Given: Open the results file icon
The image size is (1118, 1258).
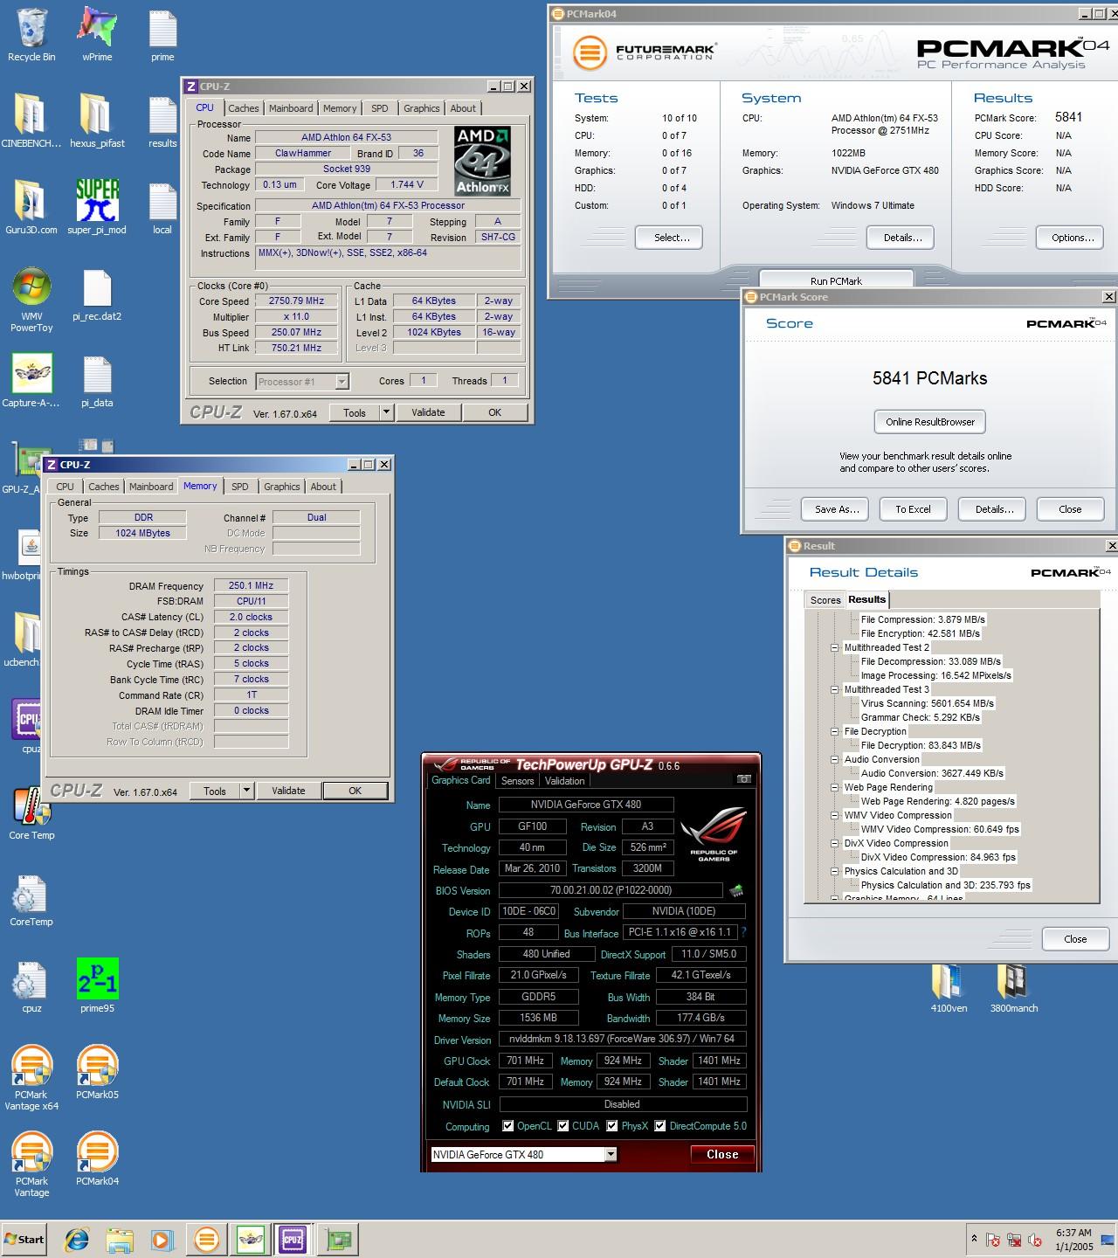Looking at the screenshot, I should [x=162, y=120].
